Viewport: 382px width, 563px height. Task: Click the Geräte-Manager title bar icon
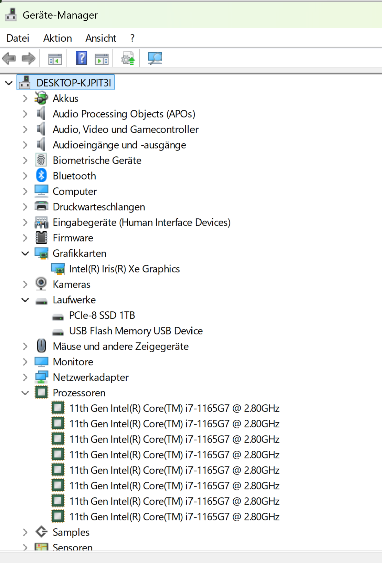(11, 14)
